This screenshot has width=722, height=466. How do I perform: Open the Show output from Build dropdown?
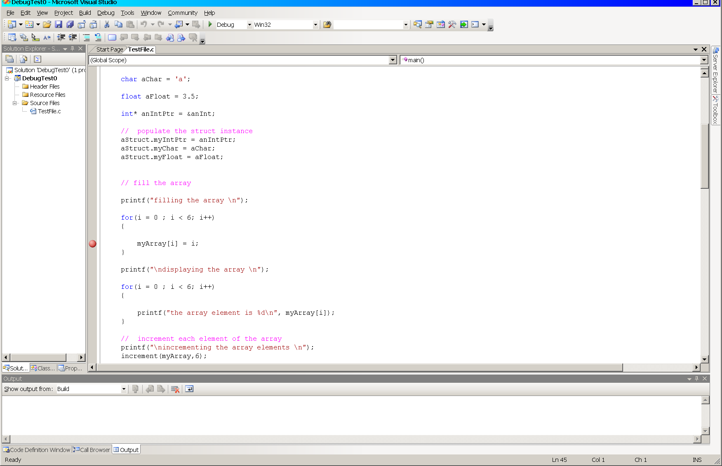tap(124, 389)
